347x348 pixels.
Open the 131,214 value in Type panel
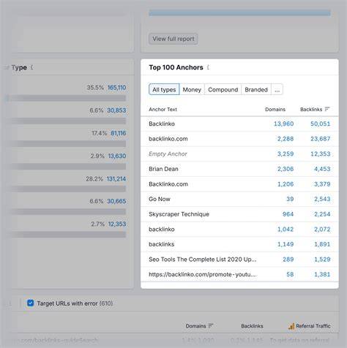[x=116, y=178]
